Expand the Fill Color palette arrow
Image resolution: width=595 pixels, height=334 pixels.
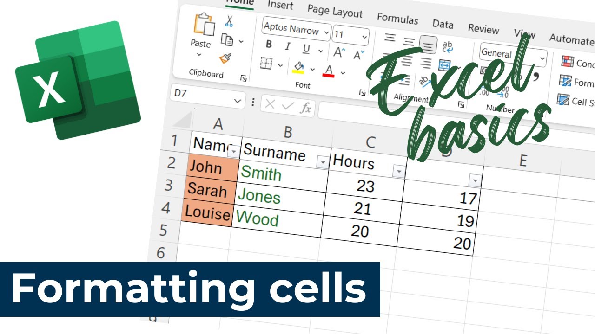coord(312,69)
